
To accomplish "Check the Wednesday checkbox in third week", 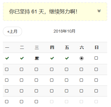I will 36,80.
